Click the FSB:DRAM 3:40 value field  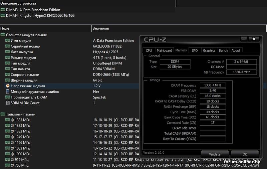pos(213,90)
